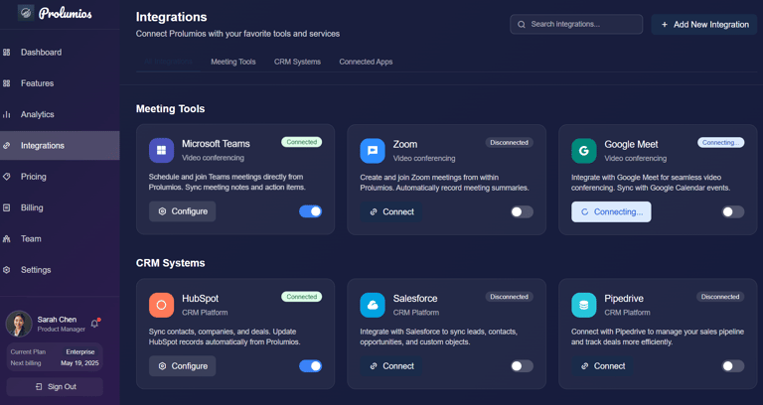Click the Sarah Chen user name

[x=57, y=320]
